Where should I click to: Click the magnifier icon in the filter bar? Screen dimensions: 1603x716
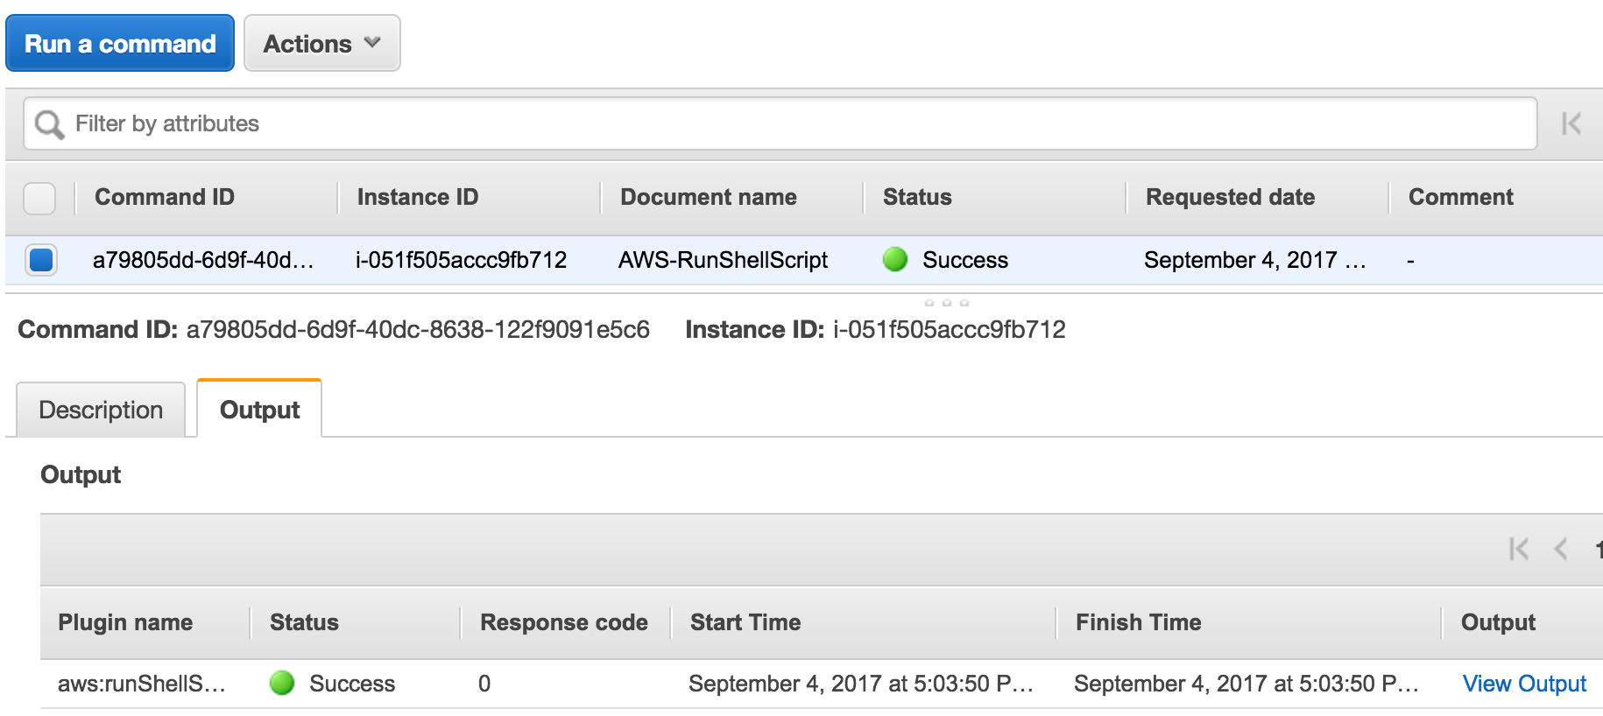click(49, 124)
